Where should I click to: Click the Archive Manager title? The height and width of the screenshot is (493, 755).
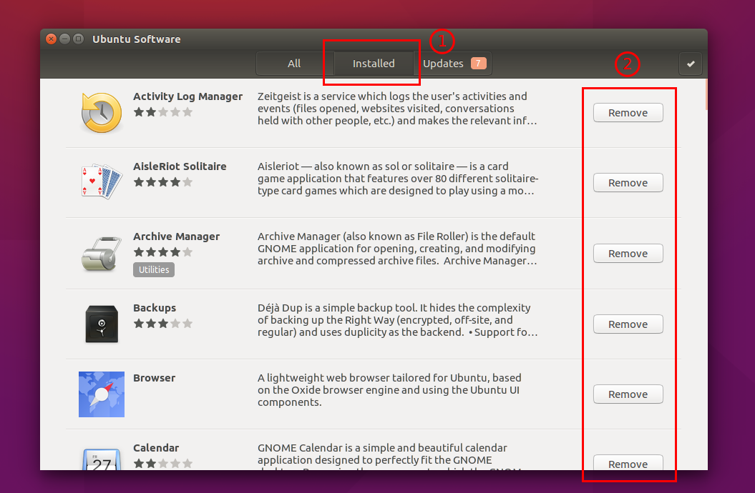click(x=176, y=236)
